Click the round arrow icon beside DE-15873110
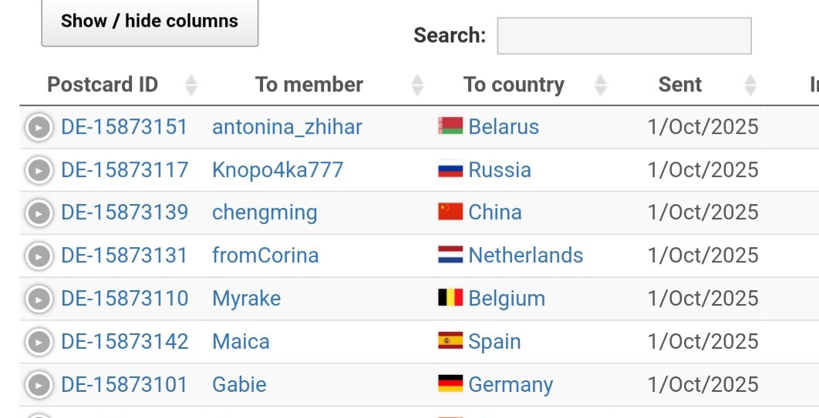 click(x=39, y=299)
